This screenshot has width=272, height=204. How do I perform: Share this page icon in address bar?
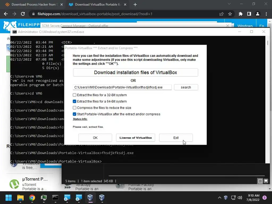pyautogui.click(x=222, y=14)
